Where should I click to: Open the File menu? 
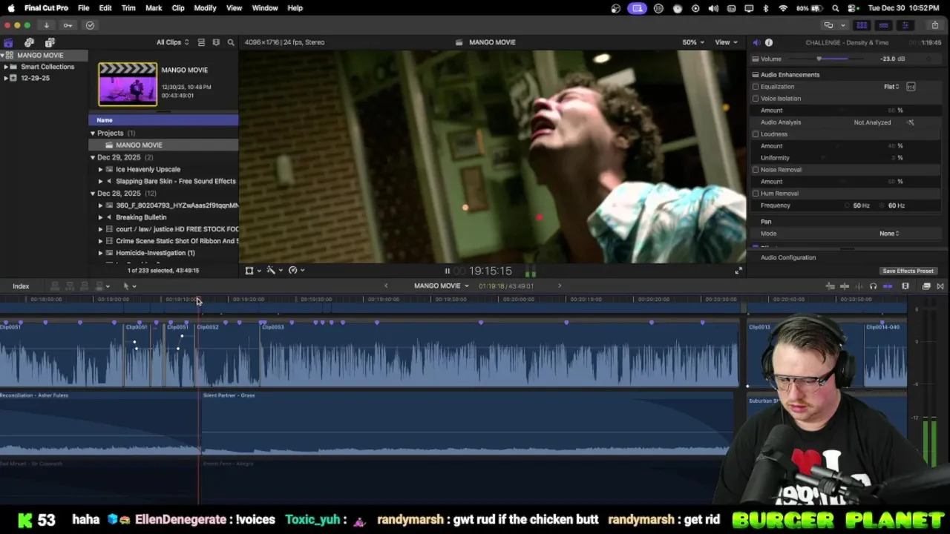pos(83,8)
